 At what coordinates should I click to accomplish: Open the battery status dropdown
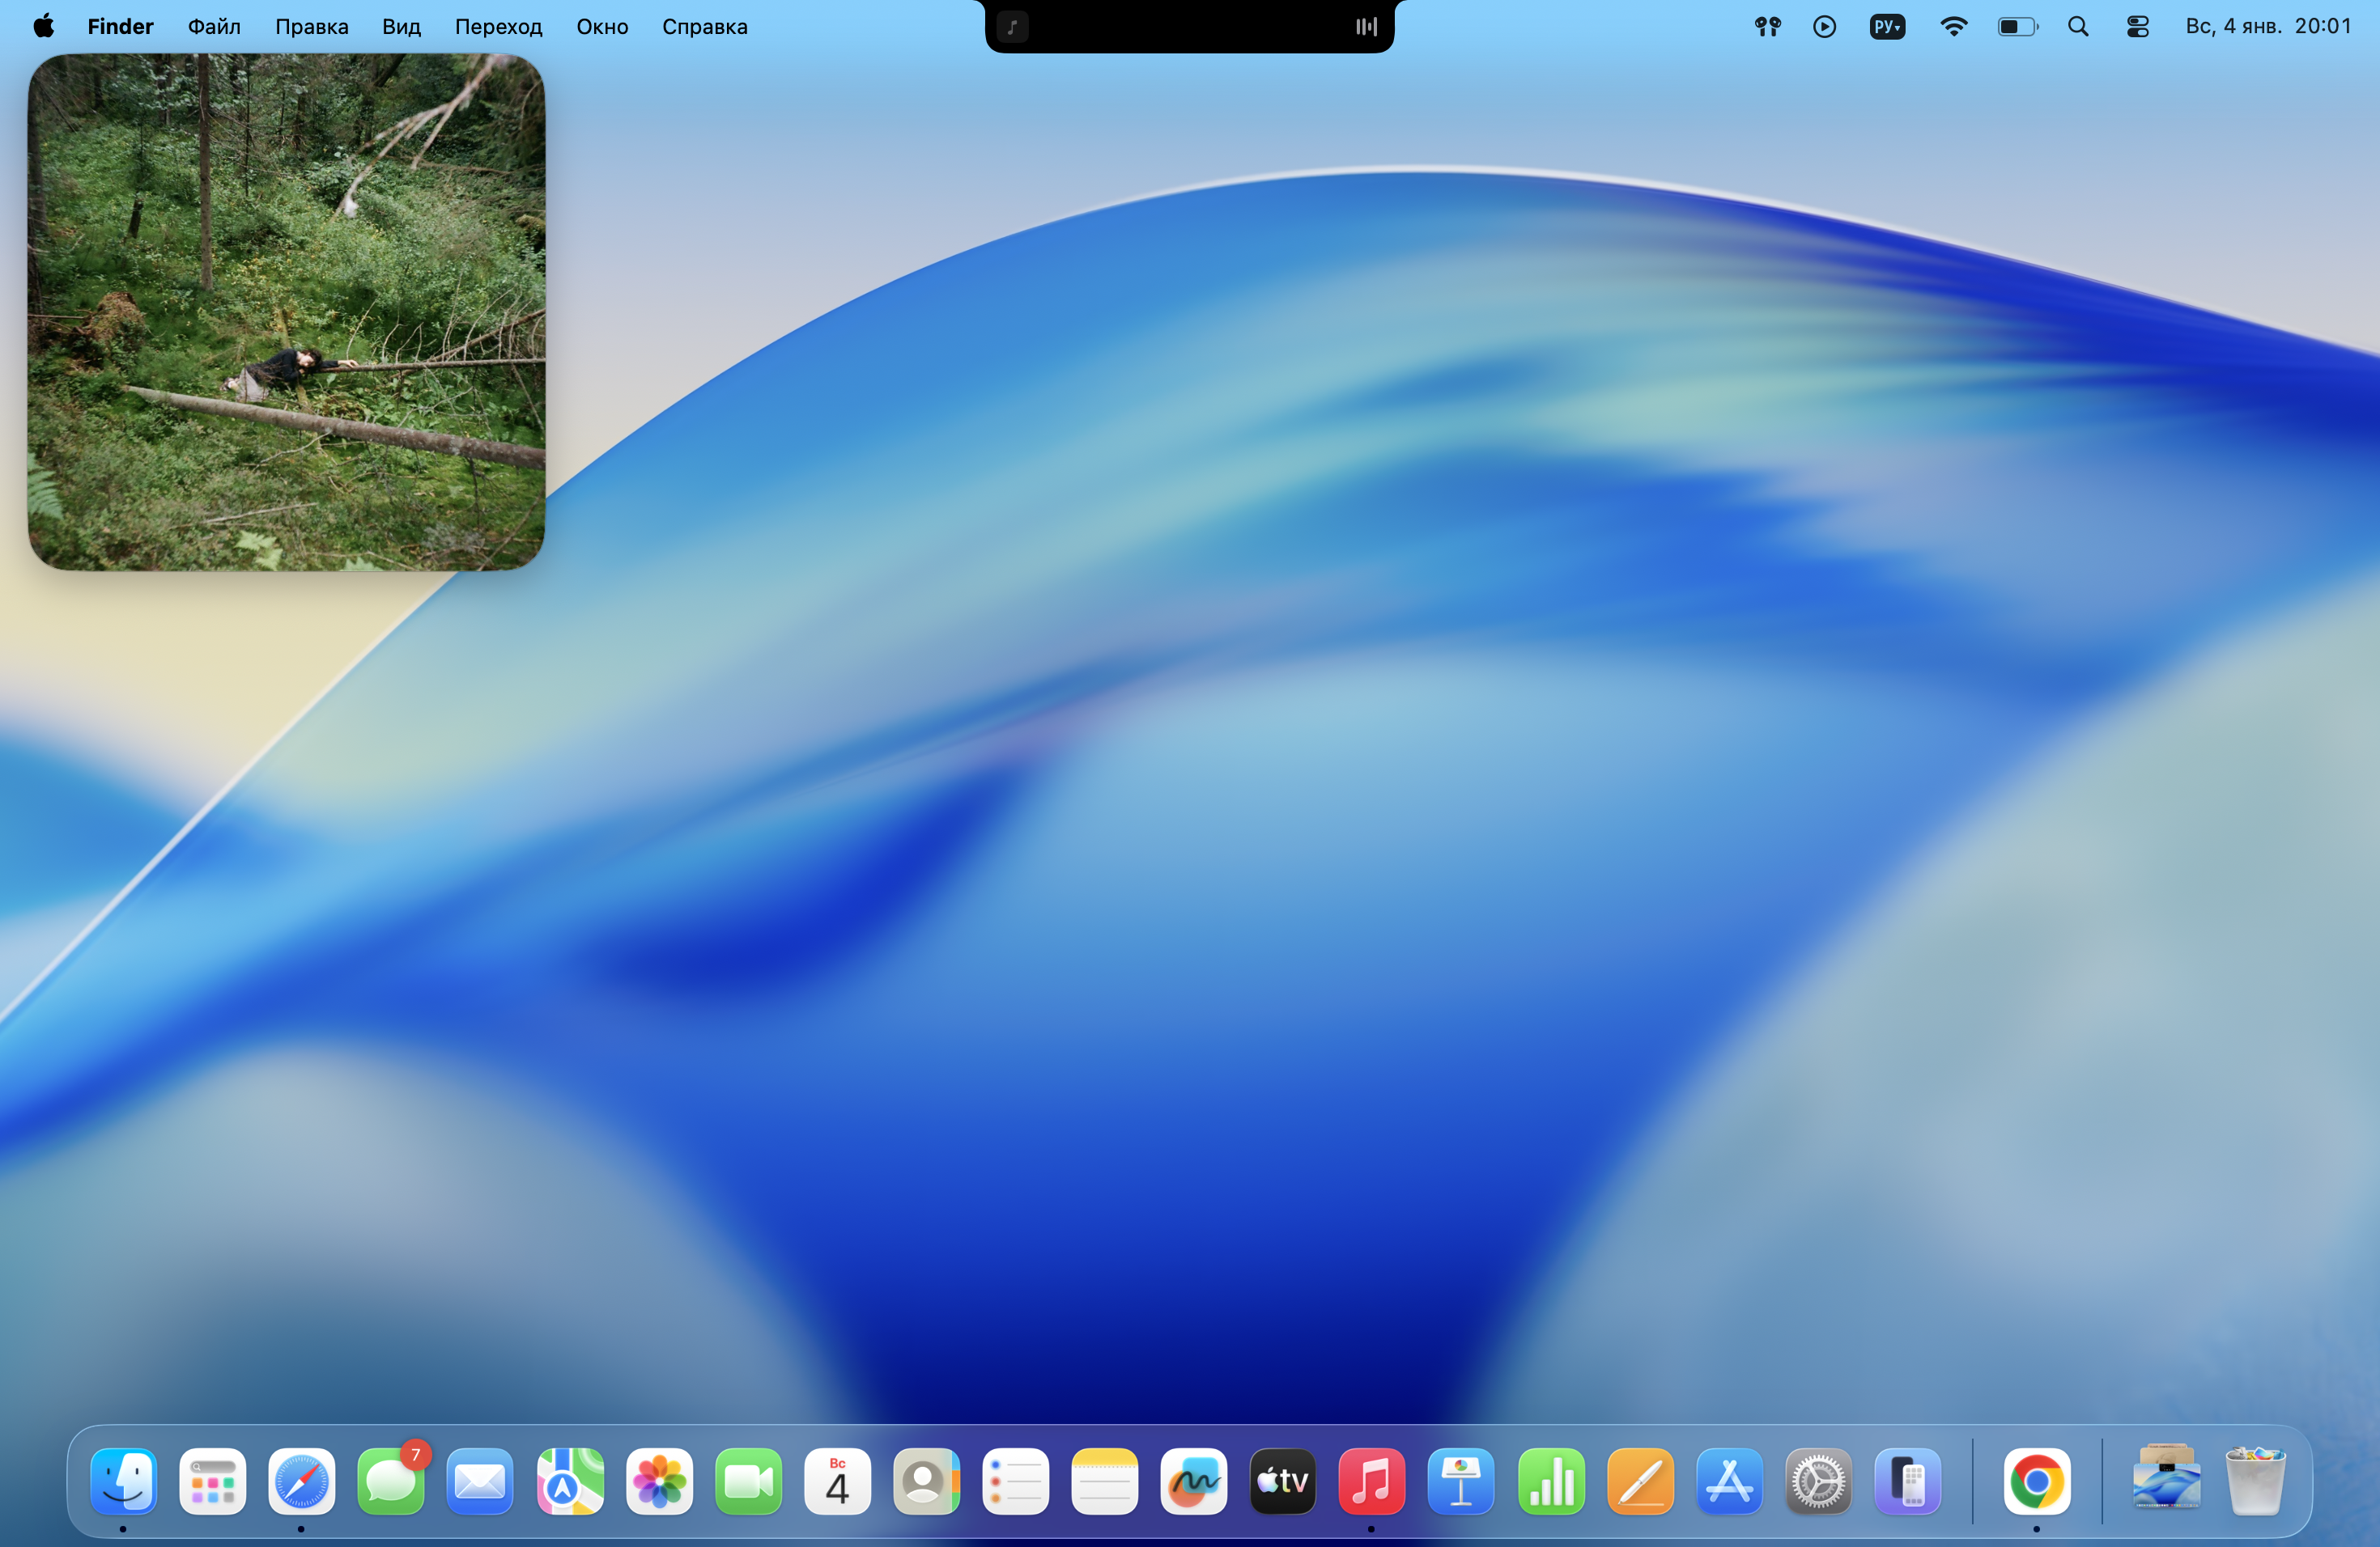click(2016, 27)
